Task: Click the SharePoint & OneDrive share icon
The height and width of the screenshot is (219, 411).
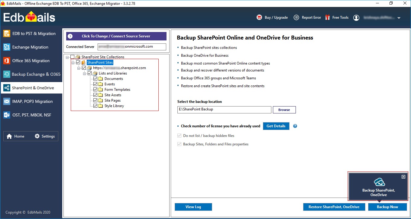Action: tap(7, 88)
